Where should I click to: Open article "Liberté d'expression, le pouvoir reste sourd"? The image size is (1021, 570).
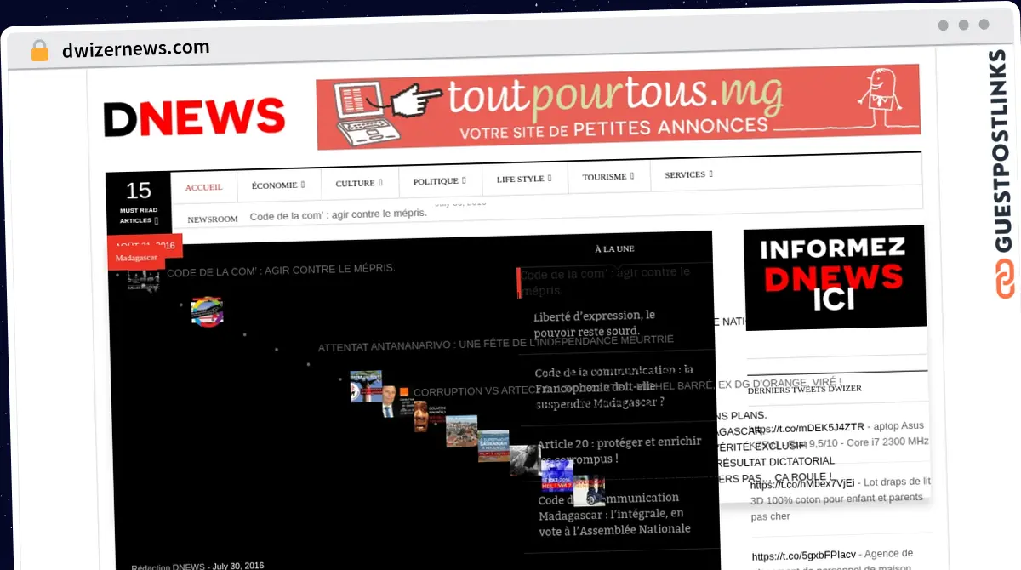point(595,322)
